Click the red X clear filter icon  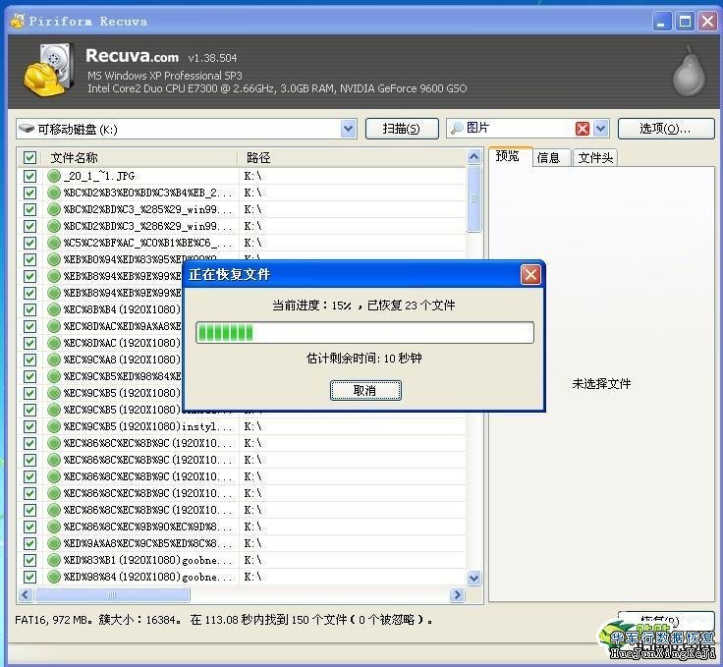point(583,129)
